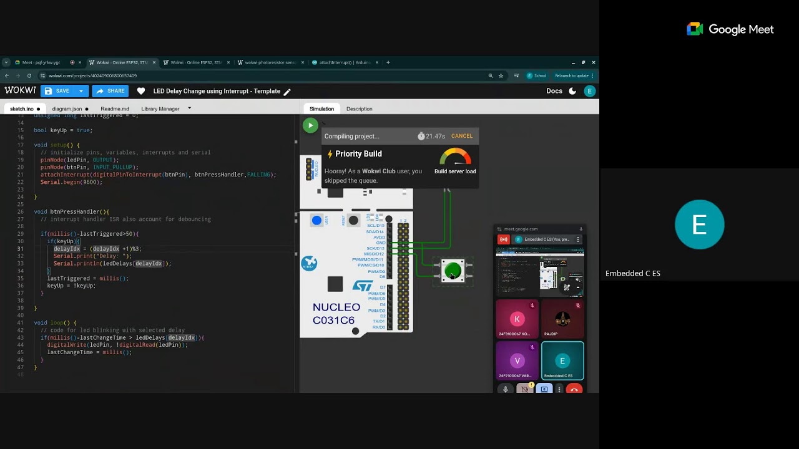Expand the editor tabs dropdown arrow

[189, 109]
